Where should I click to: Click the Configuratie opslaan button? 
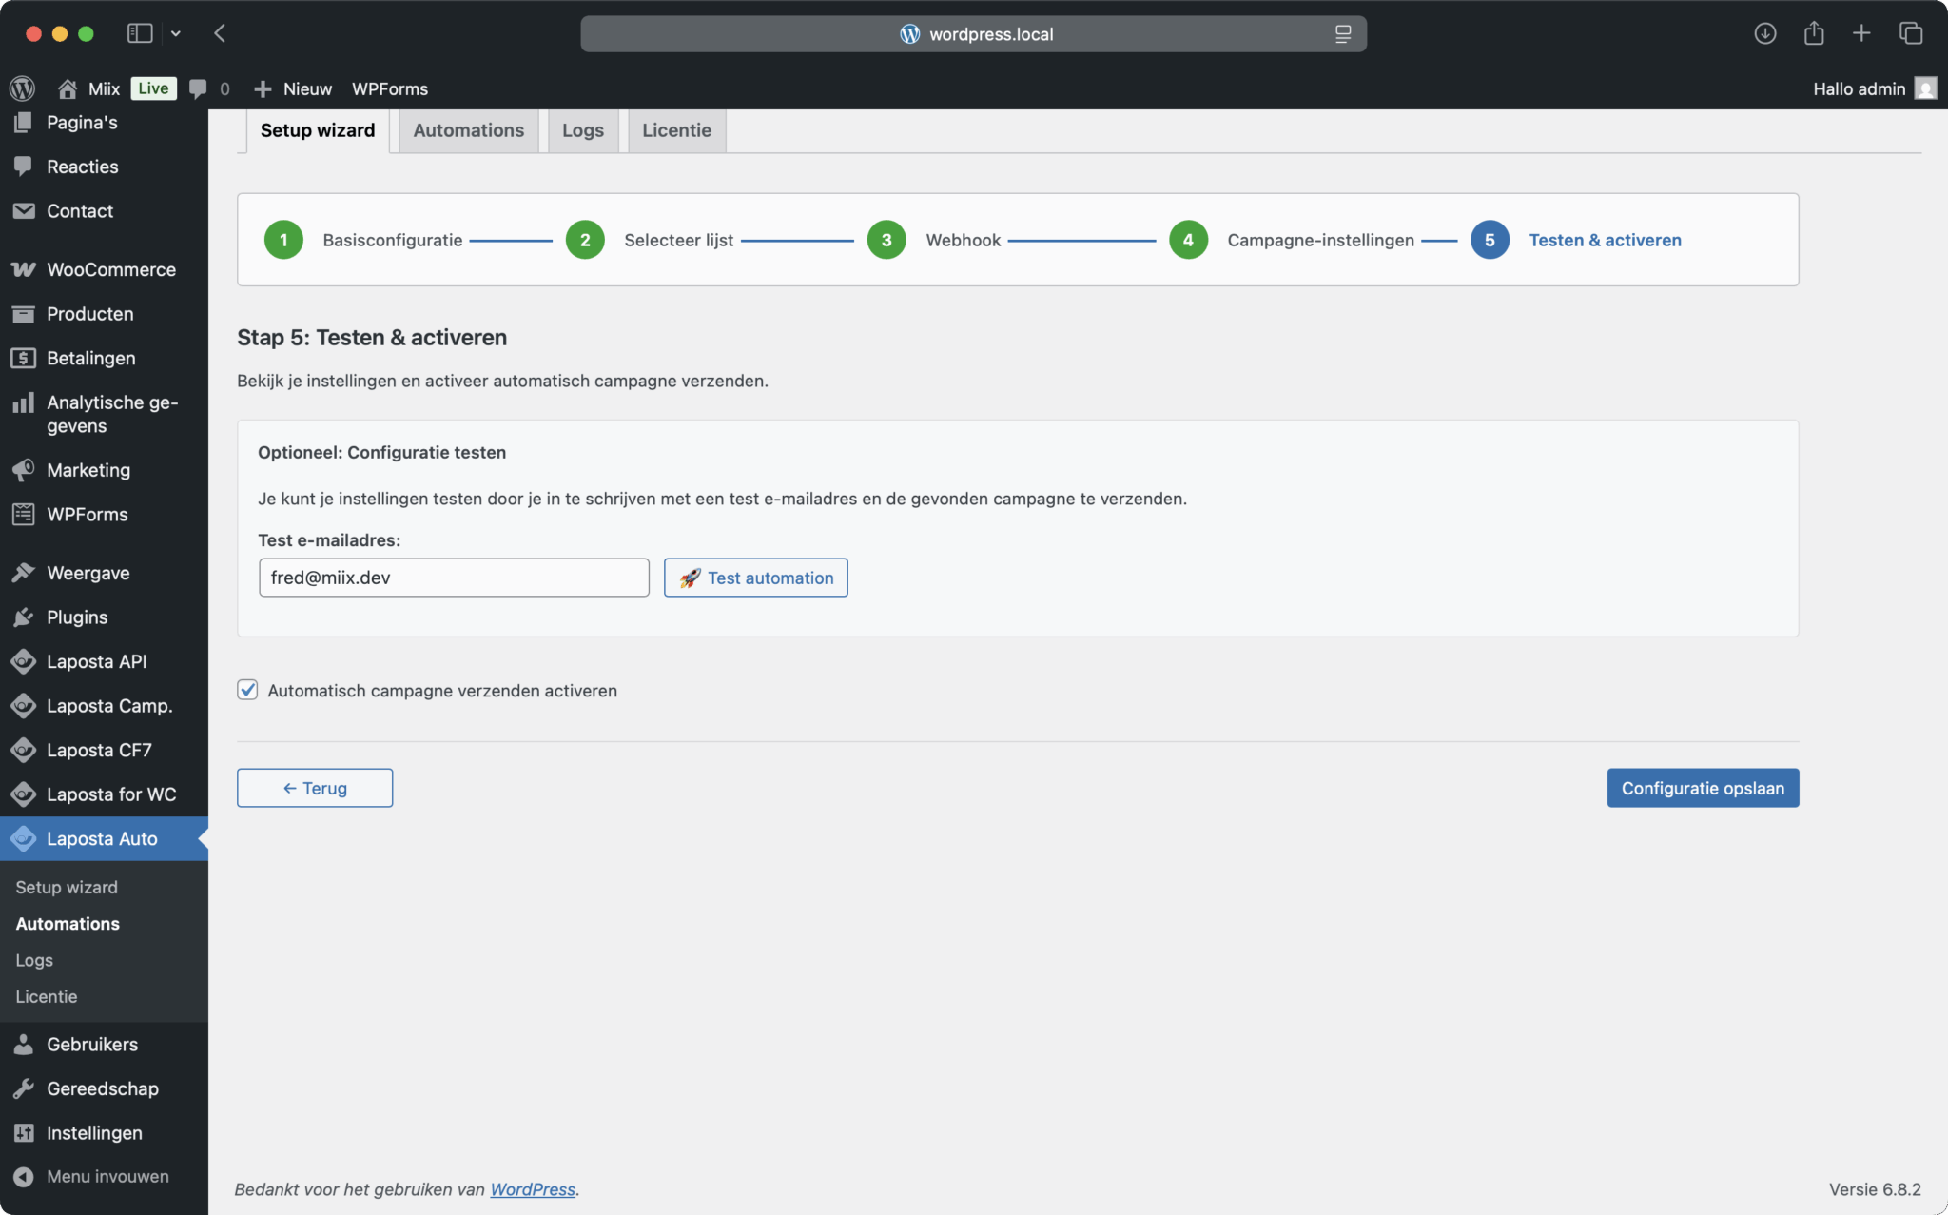pos(1702,788)
